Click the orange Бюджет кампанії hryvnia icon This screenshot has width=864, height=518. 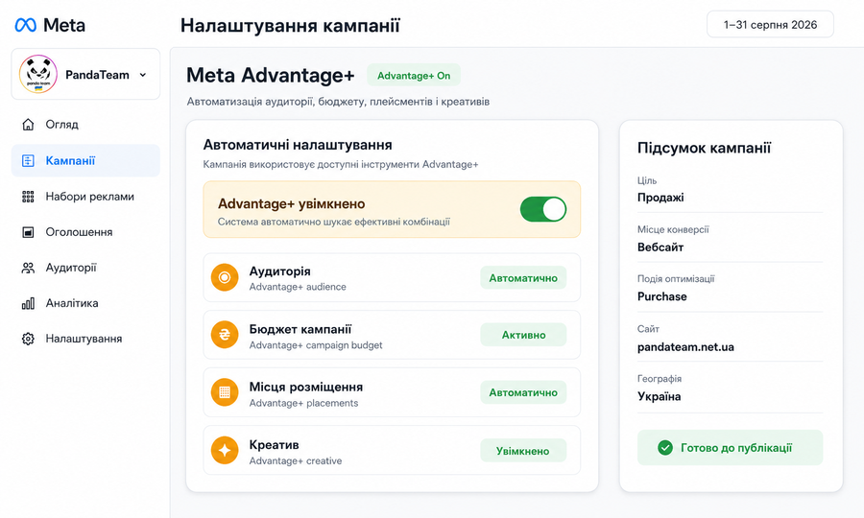tap(225, 335)
